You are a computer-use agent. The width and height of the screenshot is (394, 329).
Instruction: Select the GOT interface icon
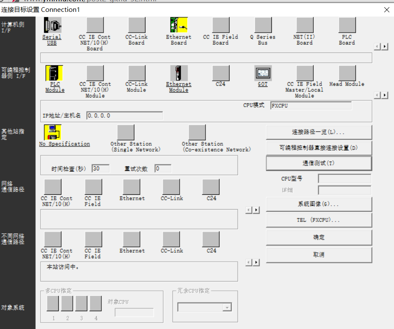click(x=263, y=73)
